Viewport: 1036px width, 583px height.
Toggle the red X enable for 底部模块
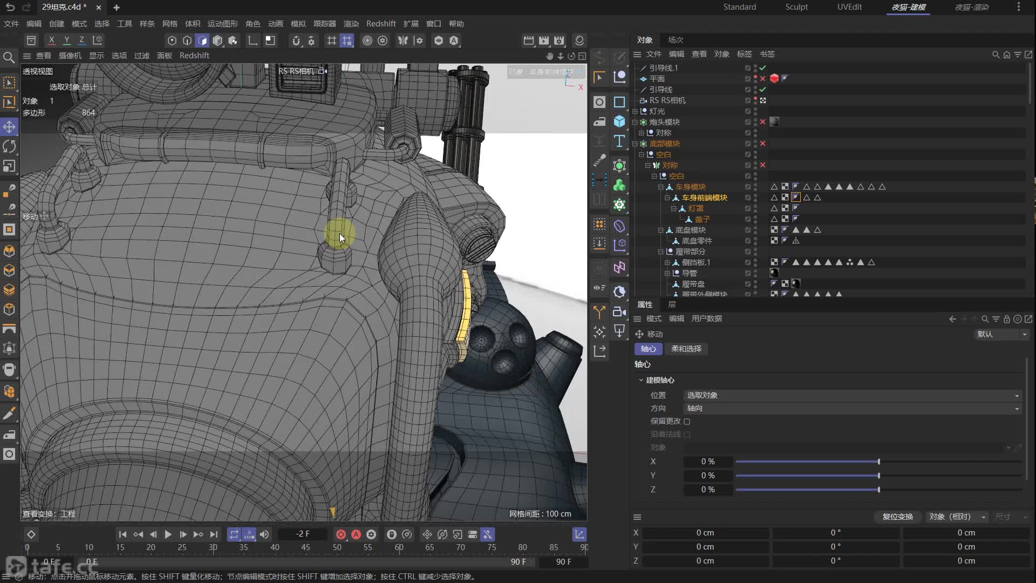click(762, 144)
